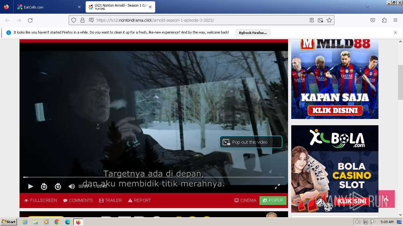Image resolution: width=403 pixels, height=226 pixels.
Task: Enter fullscreen using player expand icon
Action: (277, 186)
